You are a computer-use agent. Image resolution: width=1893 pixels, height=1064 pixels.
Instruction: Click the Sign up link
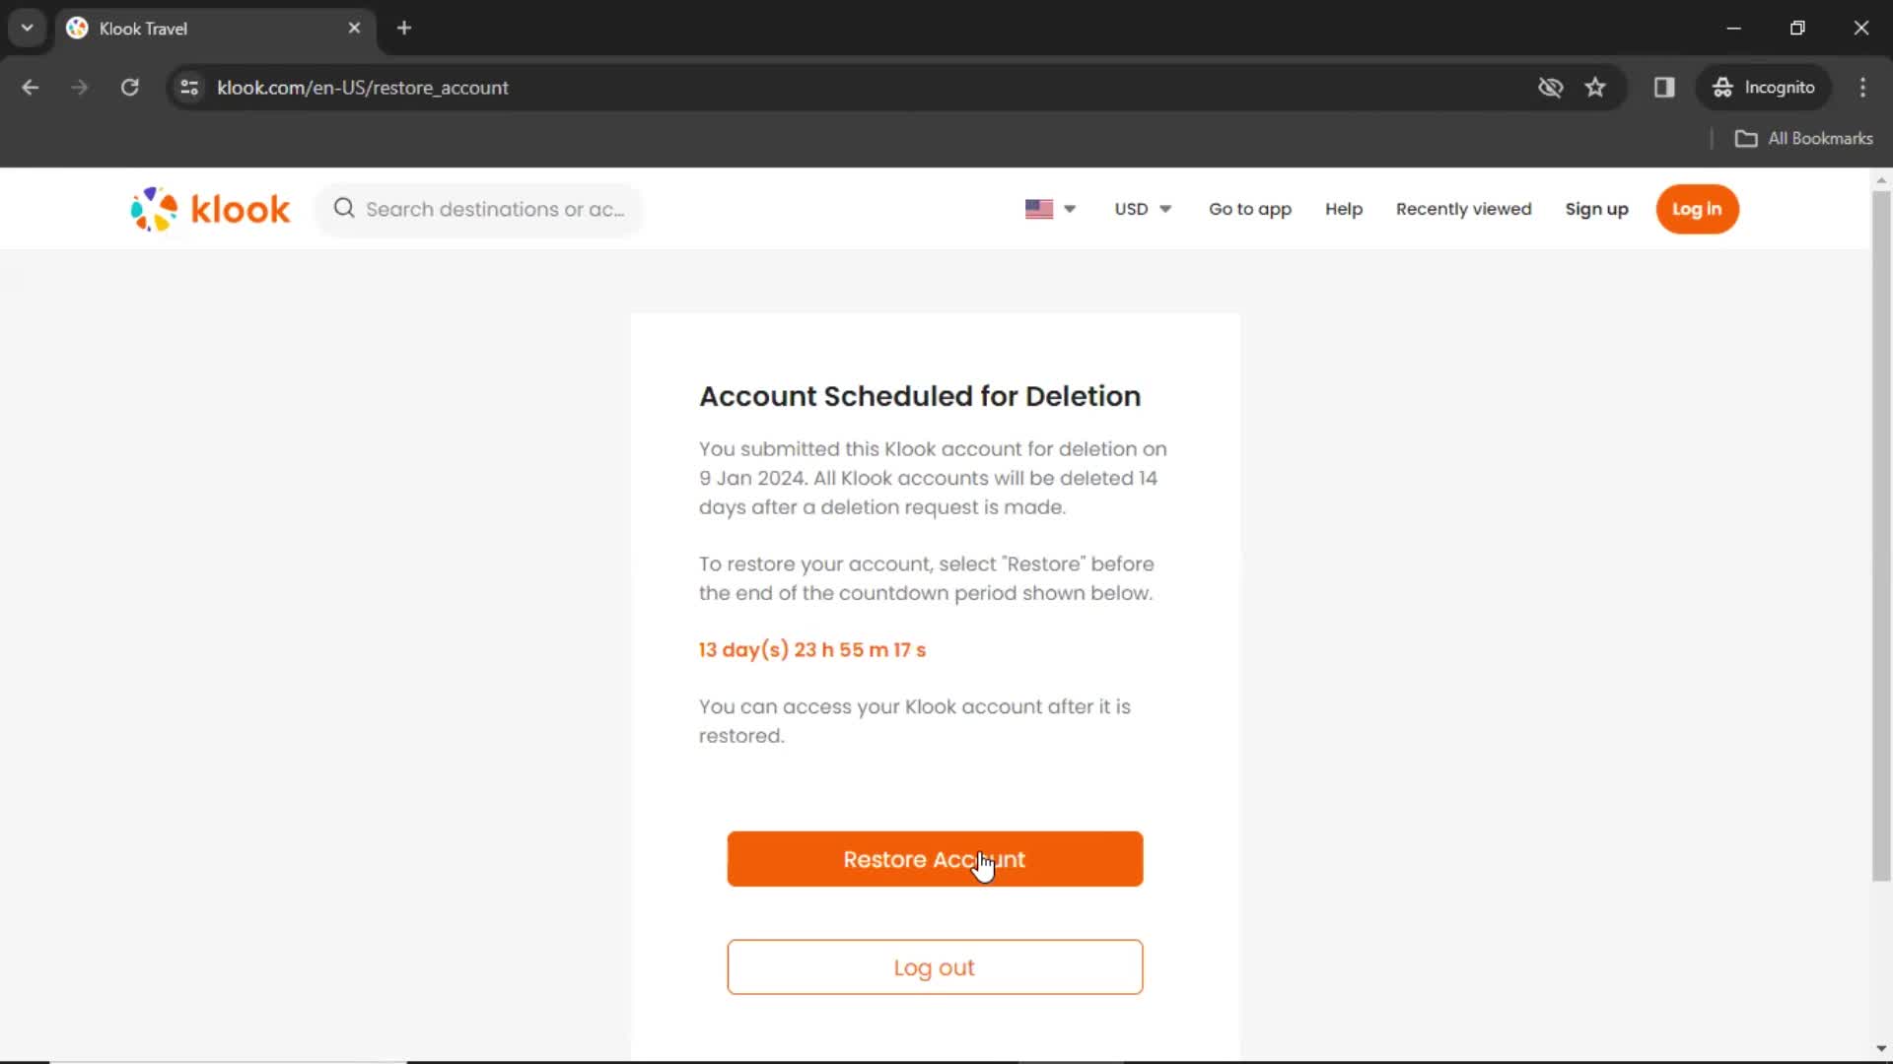click(1596, 209)
